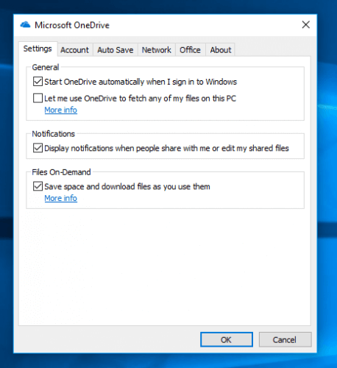The width and height of the screenshot is (337, 368).
Task: Click the Files On-Demand group label
Action: tap(61, 172)
